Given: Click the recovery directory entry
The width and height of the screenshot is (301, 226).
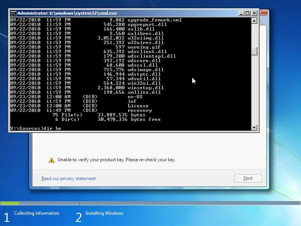Looking at the screenshot, I should (x=140, y=110).
